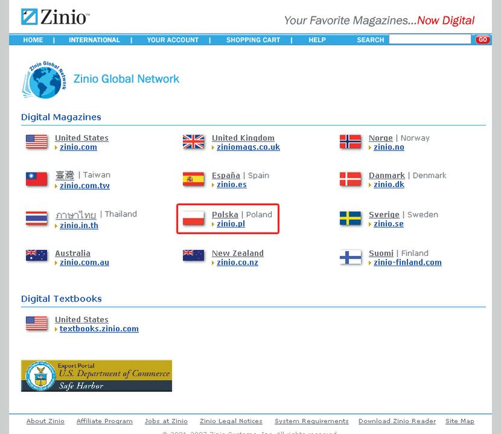Screen dimensions: 501x434
Task: Click the Poland flag icon
Action: tap(193, 219)
